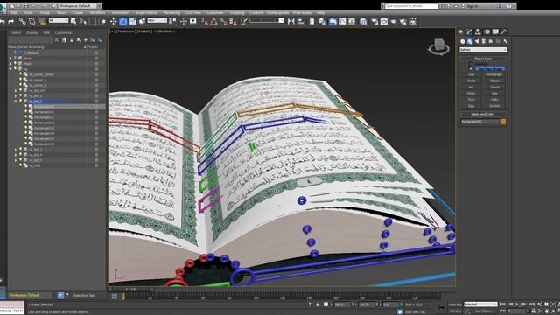The image size is (560, 315).
Task: Open the Select menu in Scene Explorer
Action: (x=16, y=33)
